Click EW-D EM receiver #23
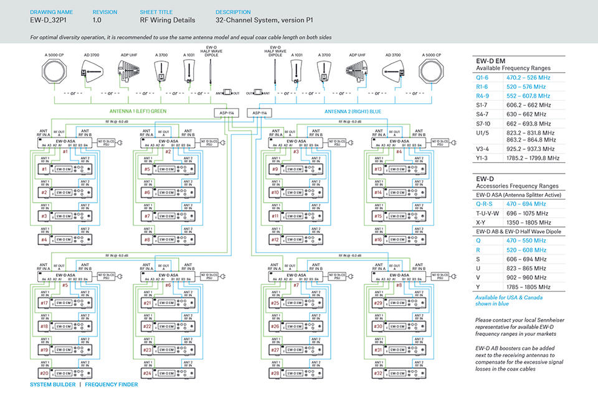The image size is (598, 398). click(168, 349)
